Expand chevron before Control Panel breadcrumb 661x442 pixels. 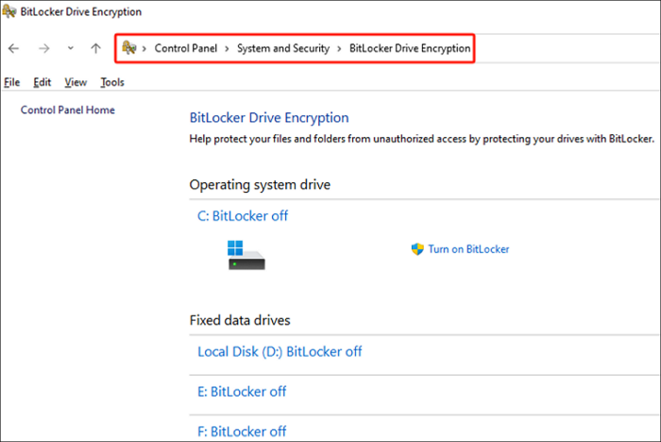144,48
